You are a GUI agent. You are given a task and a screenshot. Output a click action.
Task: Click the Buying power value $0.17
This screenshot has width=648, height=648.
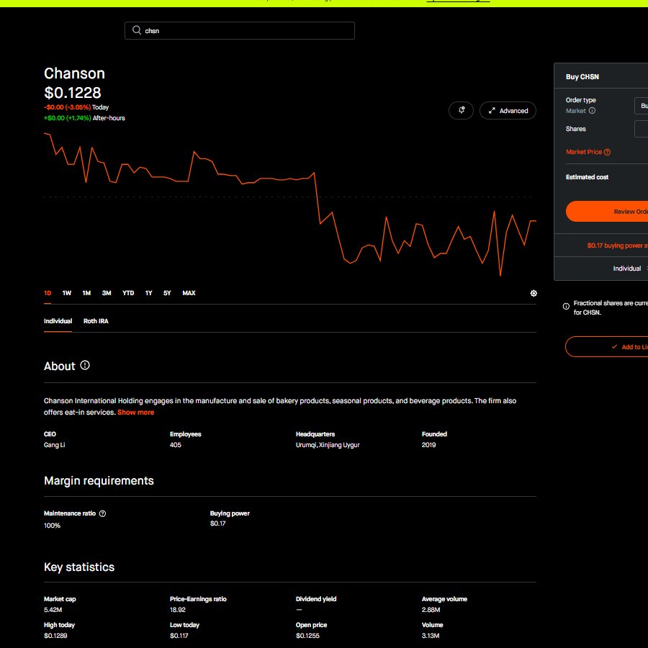pyautogui.click(x=217, y=523)
